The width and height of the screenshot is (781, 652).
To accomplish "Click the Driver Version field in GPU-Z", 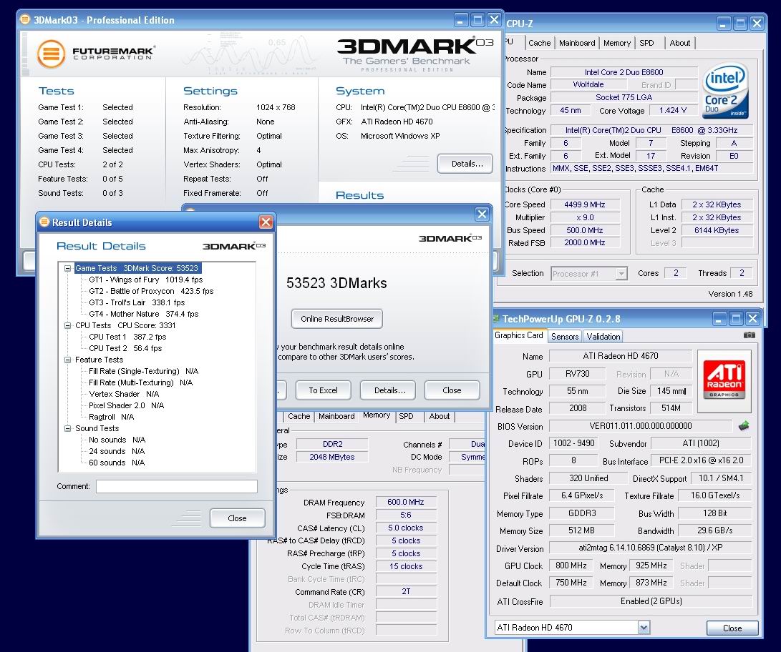I will [x=650, y=548].
